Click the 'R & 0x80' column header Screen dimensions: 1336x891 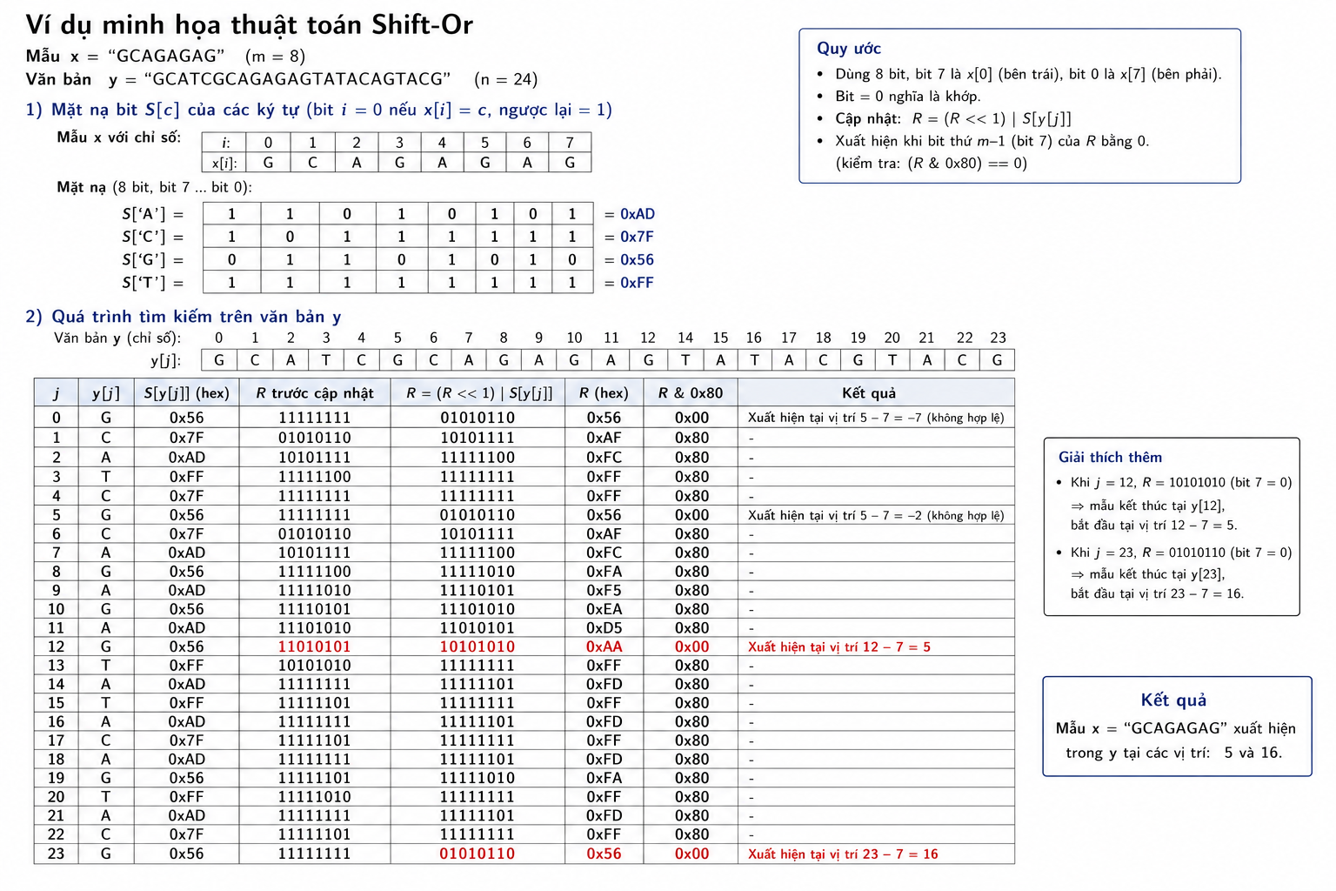pyautogui.click(x=691, y=393)
